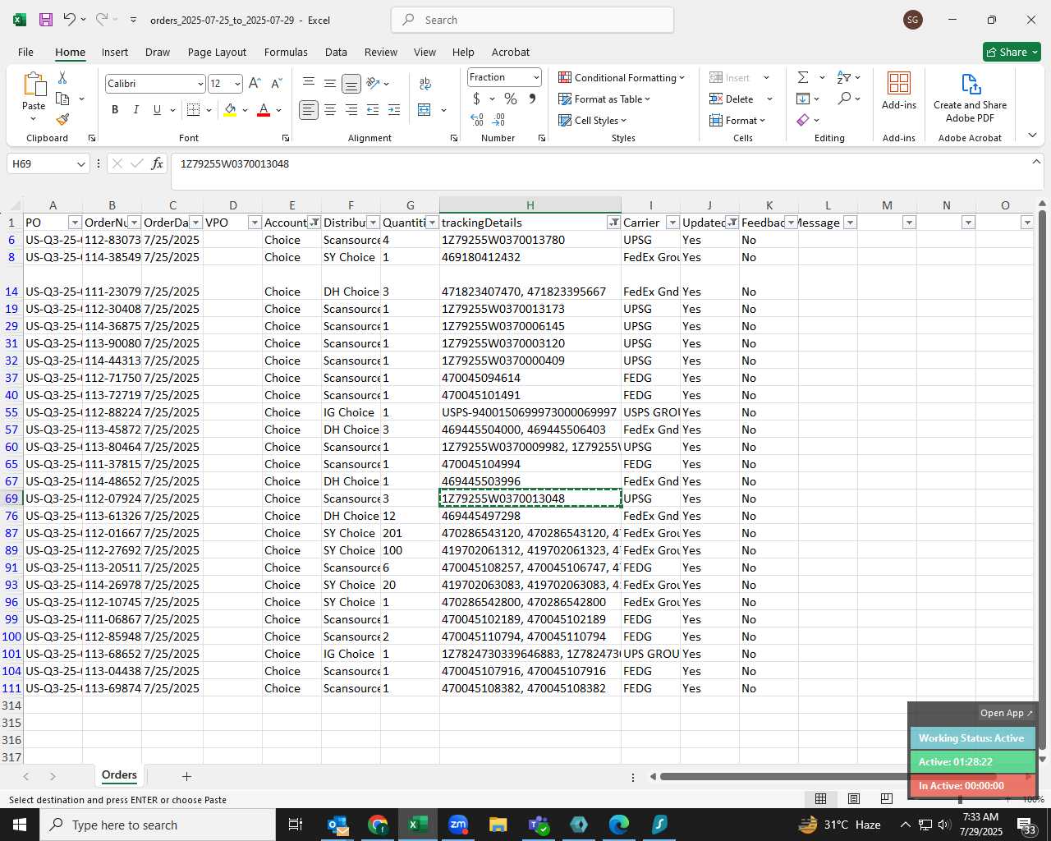Toggle Bottom Align button
The height and width of the screenshot is (841, 1051).
click(x=351, y=83)
